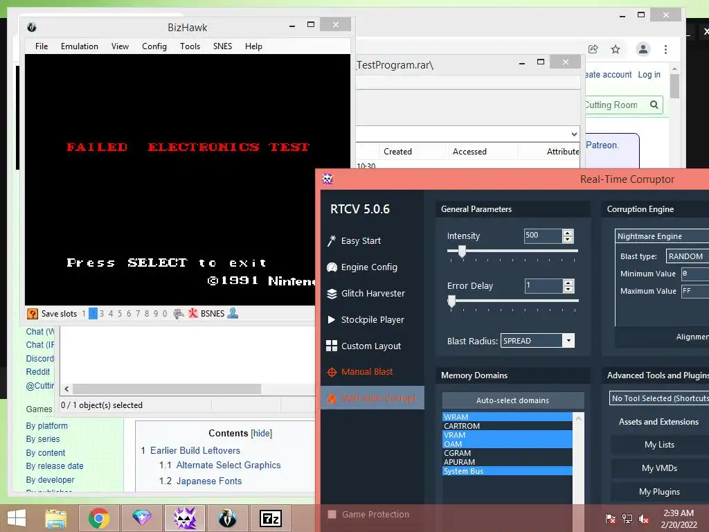Toggle APURAM memory domain
This screenshot has width=709, height=532.
pos(507,462)
